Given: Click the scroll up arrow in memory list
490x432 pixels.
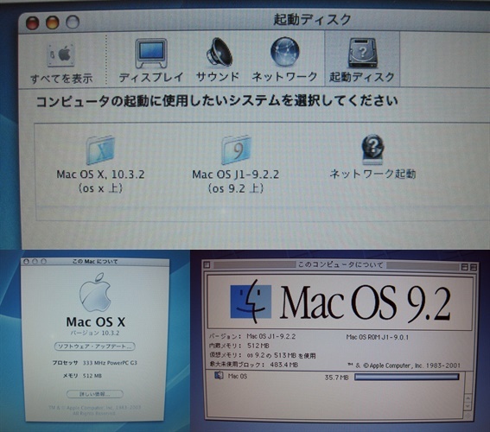Looking at the screenshot, I should (468, 398).
